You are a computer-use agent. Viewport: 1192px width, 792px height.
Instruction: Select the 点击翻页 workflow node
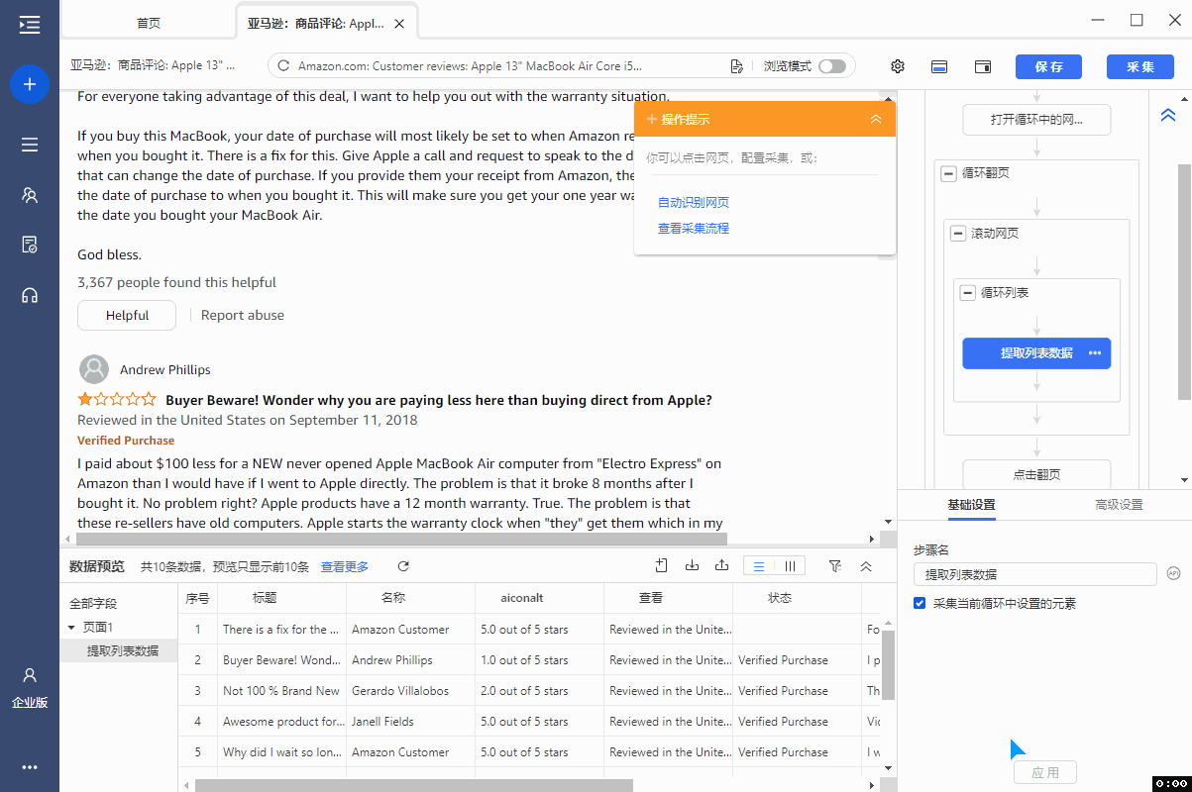[1036, 474]
